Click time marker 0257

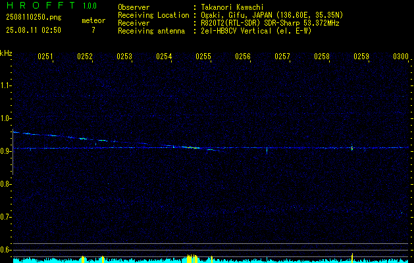point(282,57)
